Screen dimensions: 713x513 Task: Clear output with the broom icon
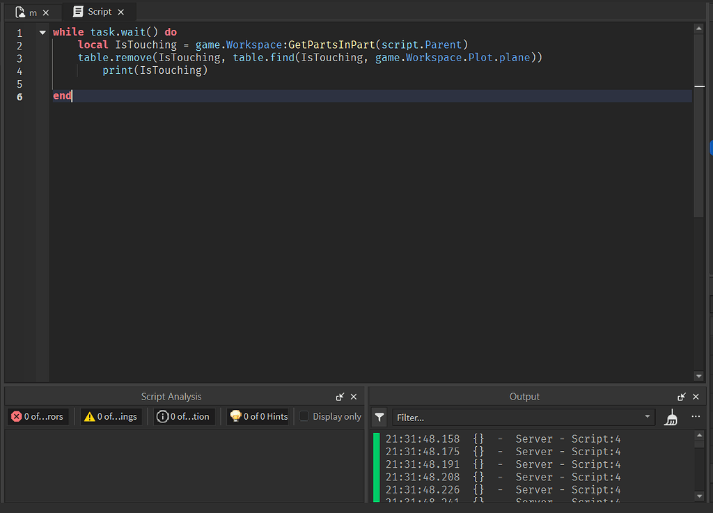tap(671, 417)
